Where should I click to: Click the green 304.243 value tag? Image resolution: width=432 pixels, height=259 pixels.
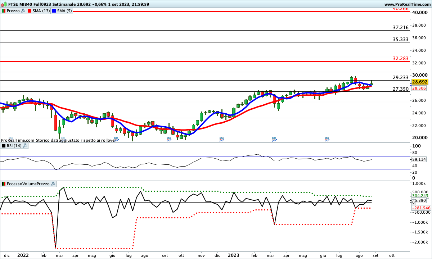pyautogui.click(x=420, y=196)
